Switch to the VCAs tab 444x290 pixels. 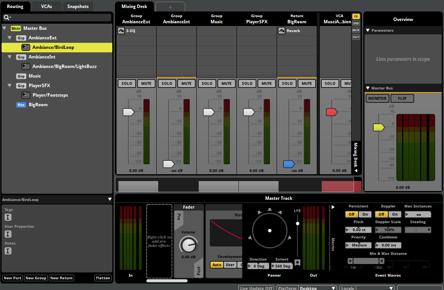(46, 6)
